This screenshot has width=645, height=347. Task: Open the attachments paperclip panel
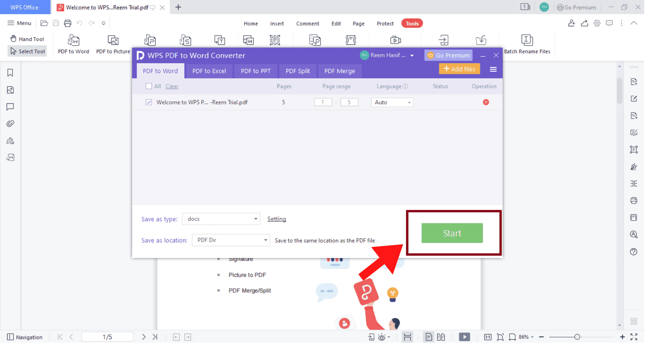pyautogui.click(x=10, y=124)
